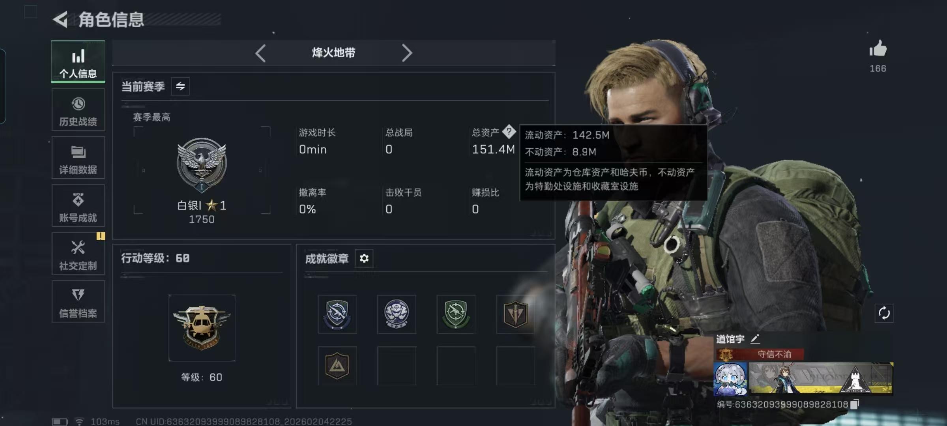Click the back arrow beside 角色信息

click(x=60, y=19)
